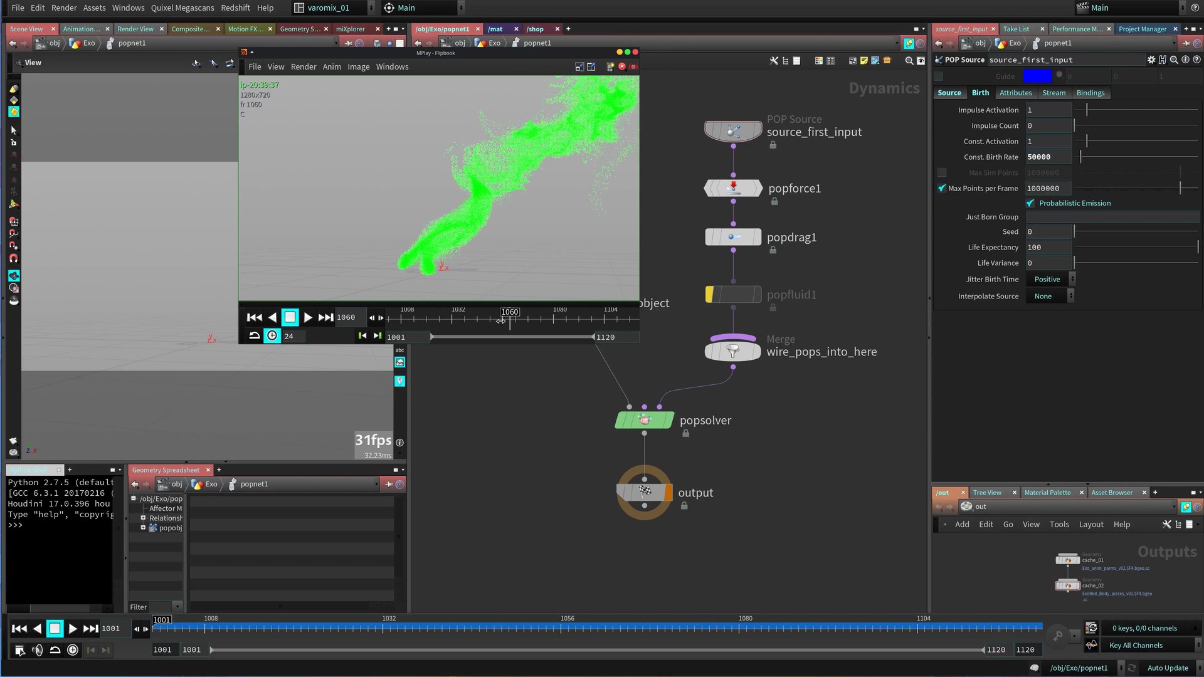Add a background image to the network view

[875, 61]
